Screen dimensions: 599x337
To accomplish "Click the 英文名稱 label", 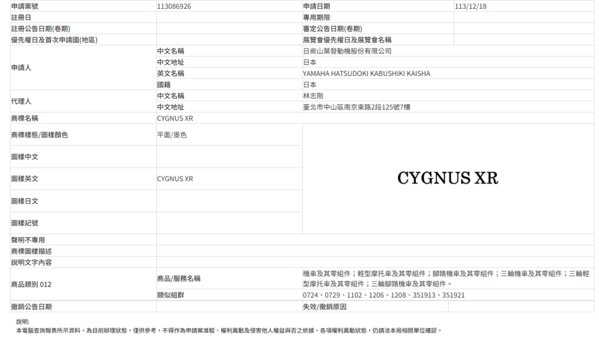I will (170, 73).
